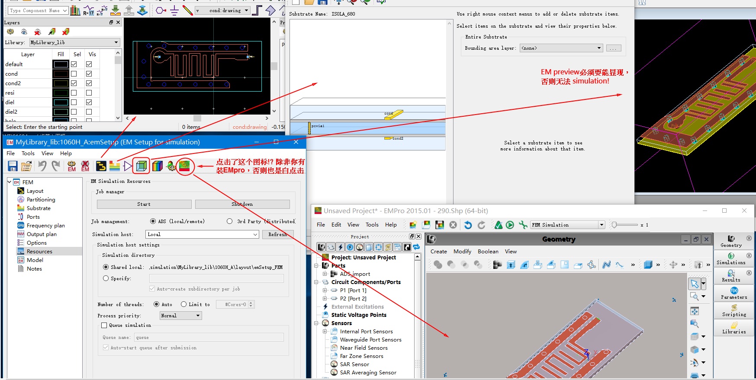This screenshot has height=380, width=756.
Task: Click the green play simulation icon in EMPro
Action: point(510,225)
